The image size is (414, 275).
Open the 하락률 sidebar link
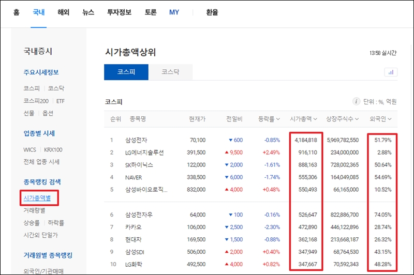[x=56, y=223]
